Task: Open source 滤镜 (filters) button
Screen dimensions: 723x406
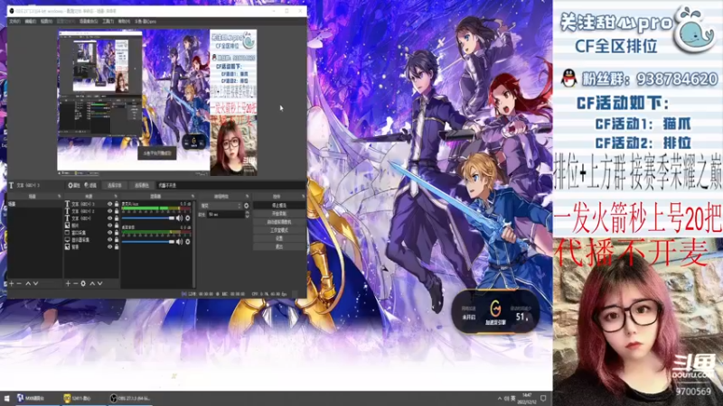Action: (90, 186)
